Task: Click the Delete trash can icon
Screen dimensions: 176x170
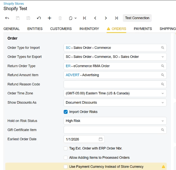Action: point(60,18)
